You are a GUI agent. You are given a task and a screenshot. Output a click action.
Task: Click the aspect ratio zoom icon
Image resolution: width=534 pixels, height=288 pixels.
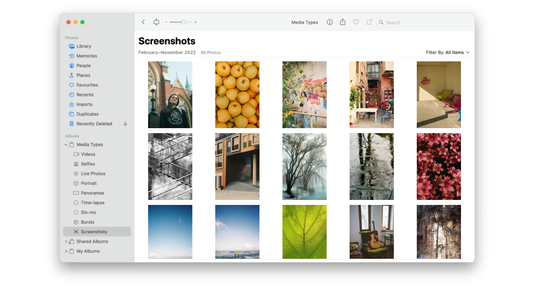point(156,22)
